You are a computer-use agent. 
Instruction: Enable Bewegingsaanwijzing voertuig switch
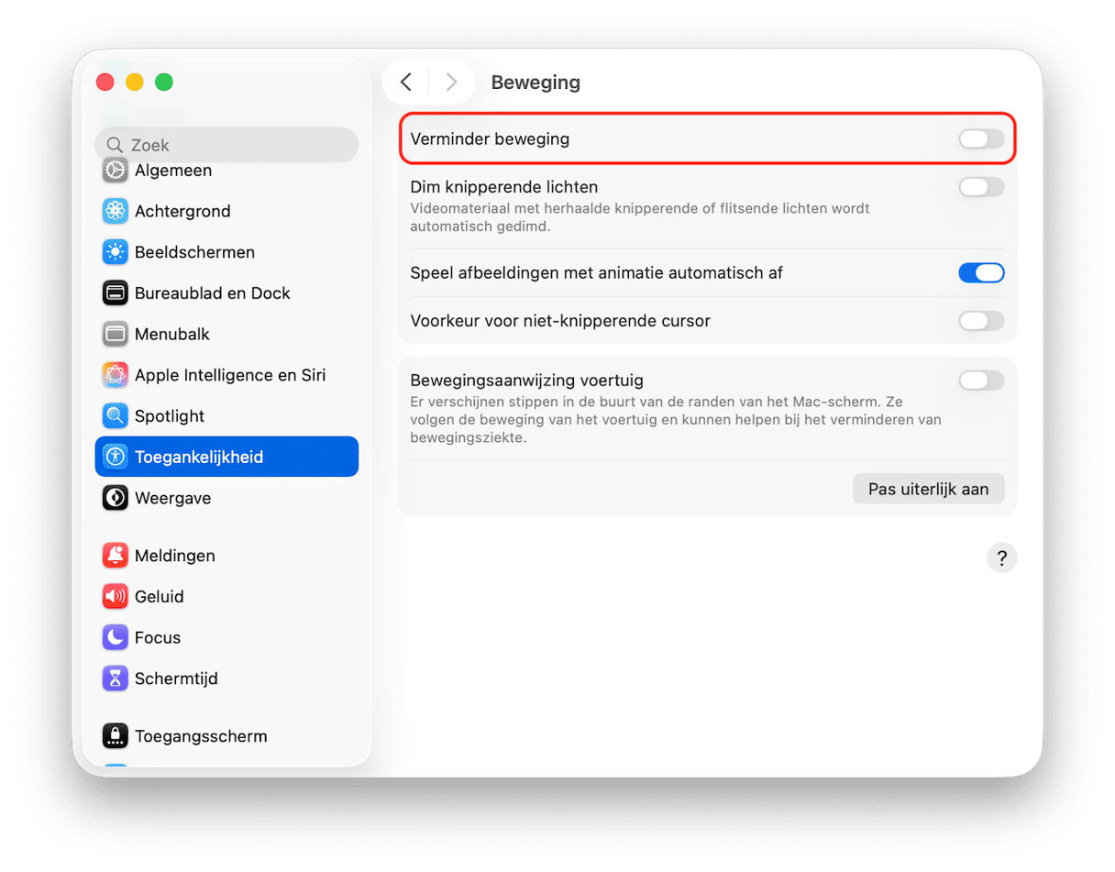pos(981,380)
